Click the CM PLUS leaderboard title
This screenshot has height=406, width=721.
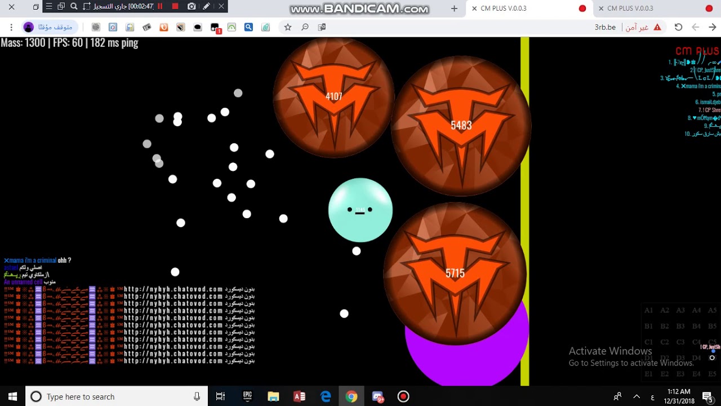click(697, 51)
